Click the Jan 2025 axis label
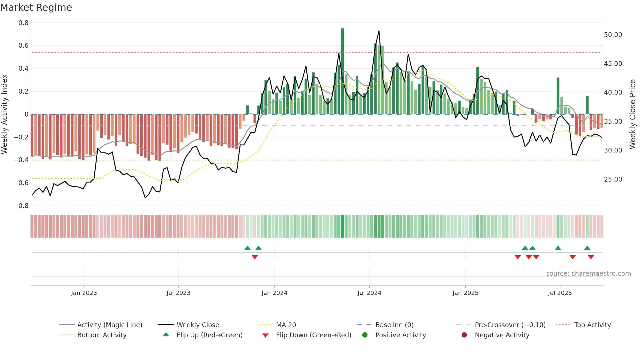 tap(465, 293)
